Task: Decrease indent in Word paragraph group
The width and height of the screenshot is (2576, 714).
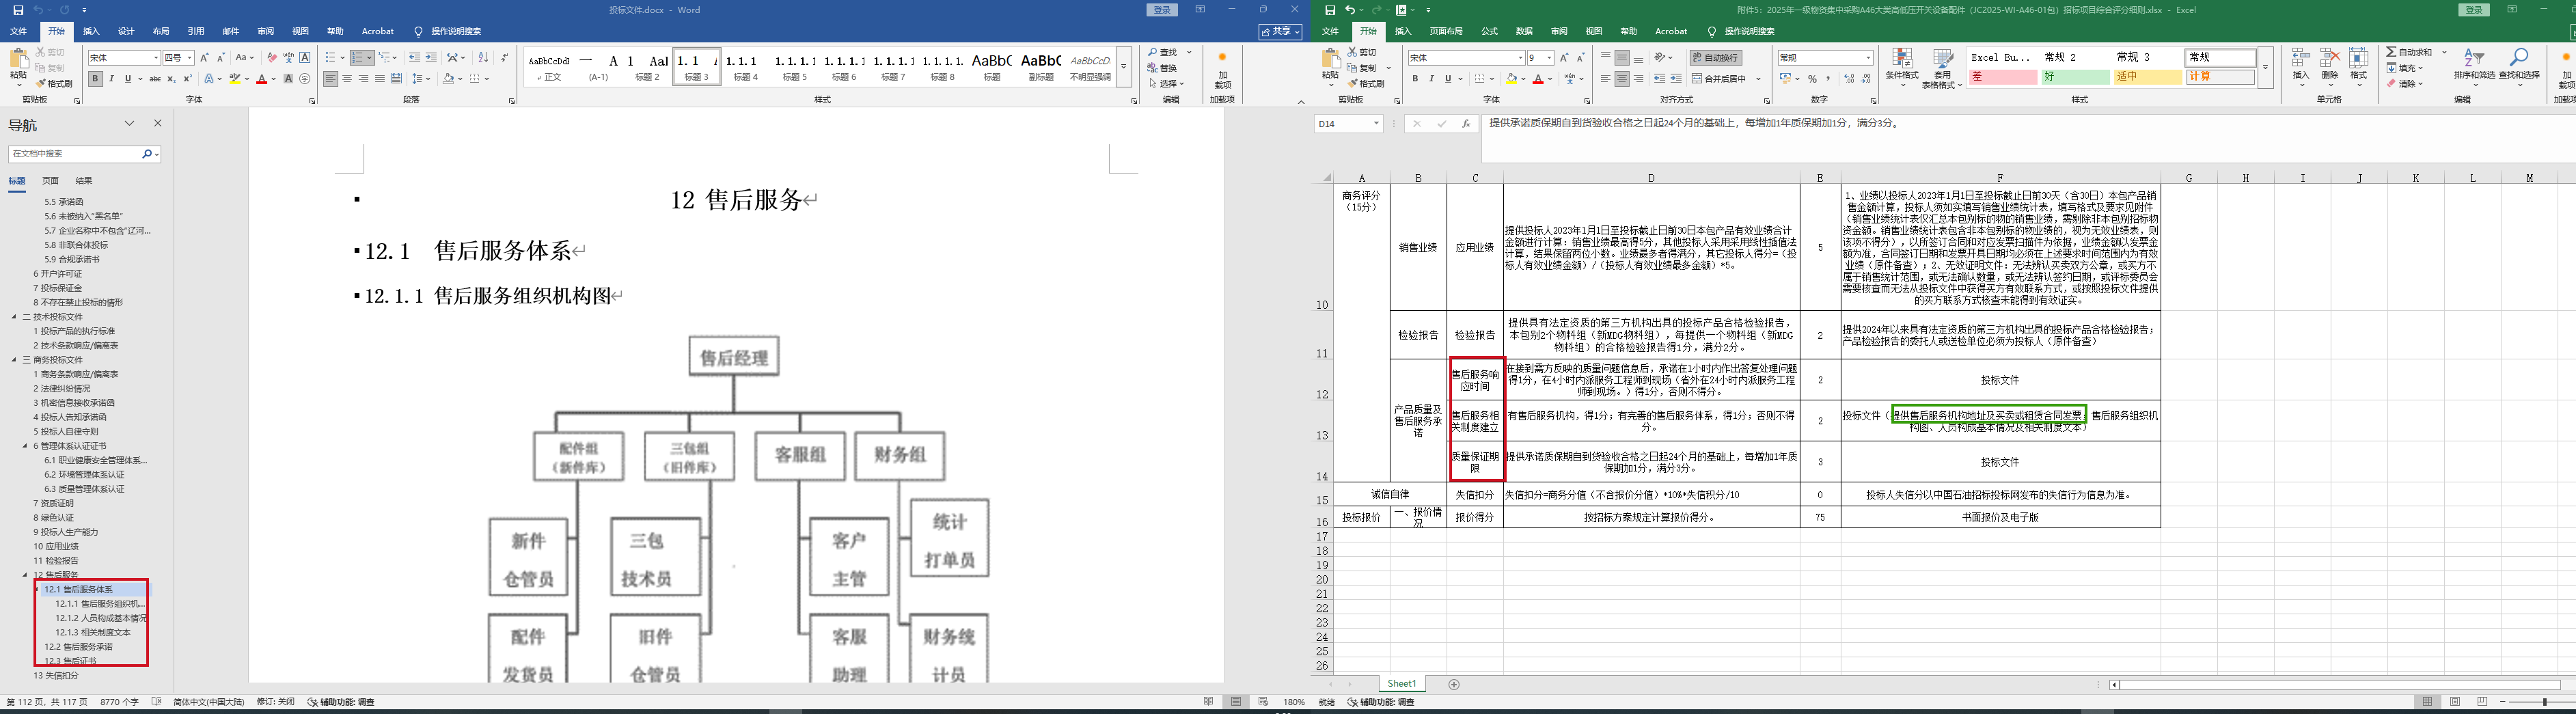Action: [x=415, y=58]
